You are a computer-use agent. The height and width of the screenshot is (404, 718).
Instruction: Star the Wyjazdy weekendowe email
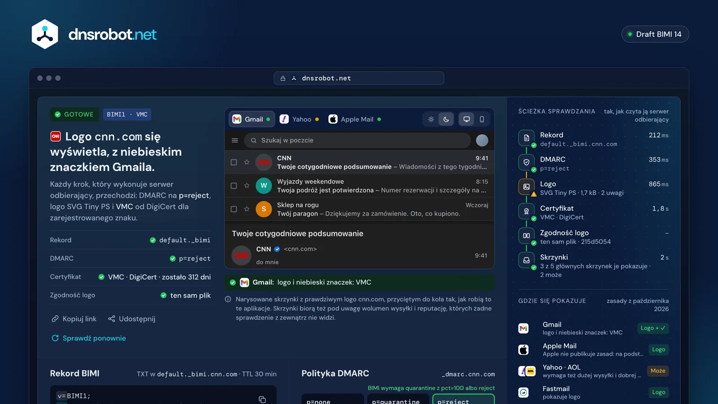pos(247,186)
